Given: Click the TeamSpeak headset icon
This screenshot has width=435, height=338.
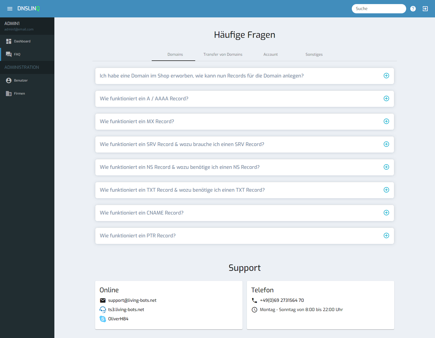Looking at the screenshot, I should pyautogui.click(x=103, y=310).
